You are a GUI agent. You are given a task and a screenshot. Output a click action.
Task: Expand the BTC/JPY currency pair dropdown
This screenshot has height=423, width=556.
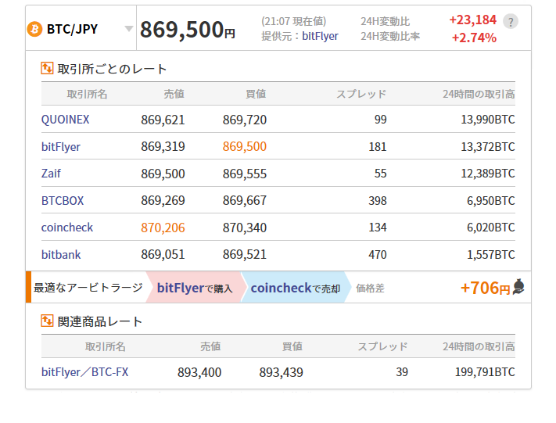(128, 29)
